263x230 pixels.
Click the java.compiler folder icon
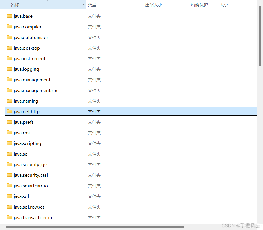tap(9, 27)
